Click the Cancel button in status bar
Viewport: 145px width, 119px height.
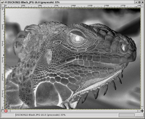tap(139, 115)
